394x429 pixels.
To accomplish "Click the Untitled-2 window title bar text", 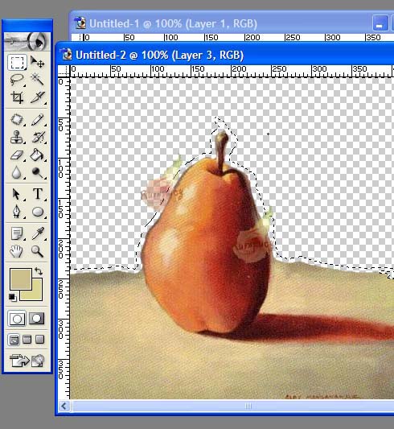I will (159, 55).
